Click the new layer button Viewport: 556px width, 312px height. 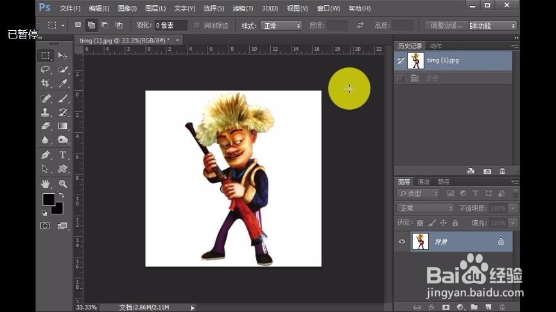coord(489,307)
